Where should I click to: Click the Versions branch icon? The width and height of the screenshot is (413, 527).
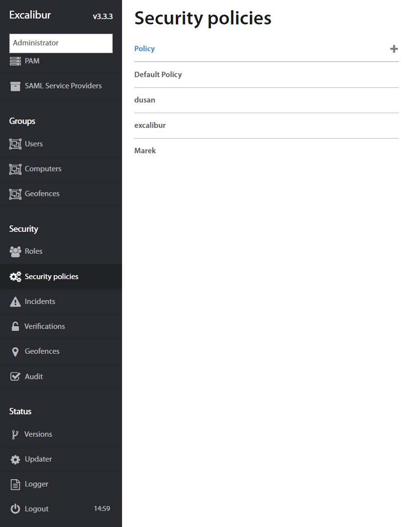click(x=15, y=434)
